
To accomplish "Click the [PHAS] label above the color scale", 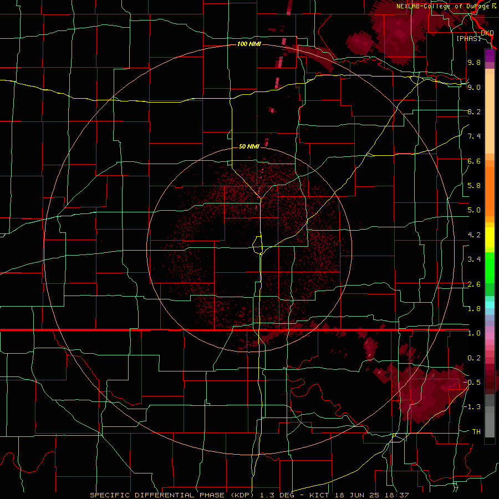I will pyautogui.click(x=469, y=38).
